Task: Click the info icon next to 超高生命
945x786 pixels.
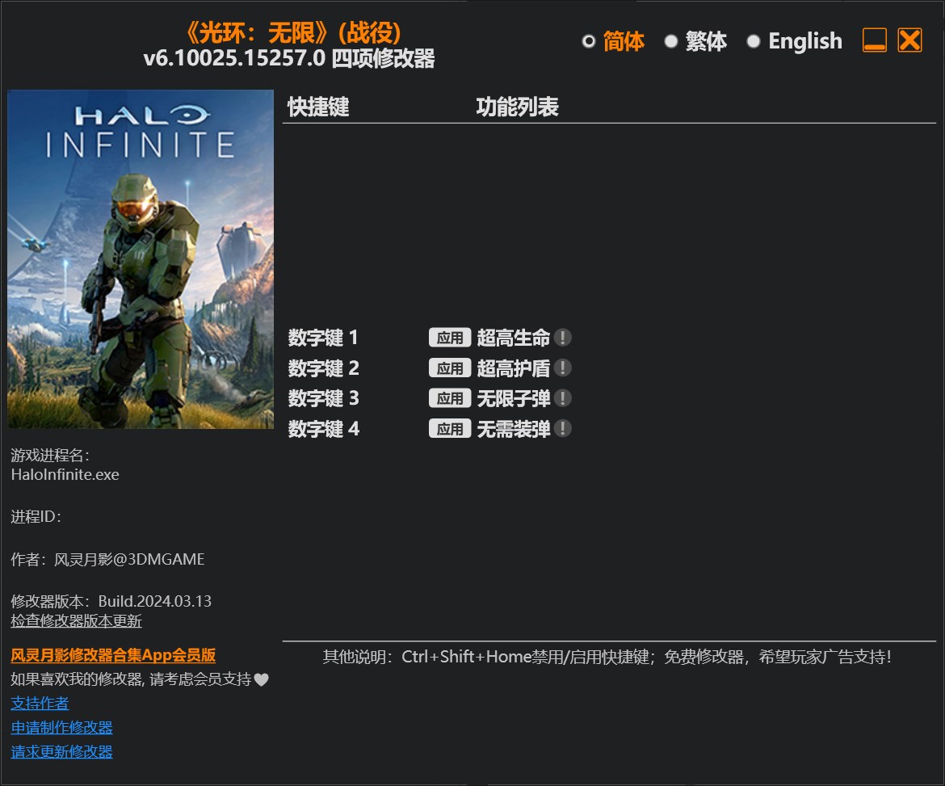Action: (562, 338)
